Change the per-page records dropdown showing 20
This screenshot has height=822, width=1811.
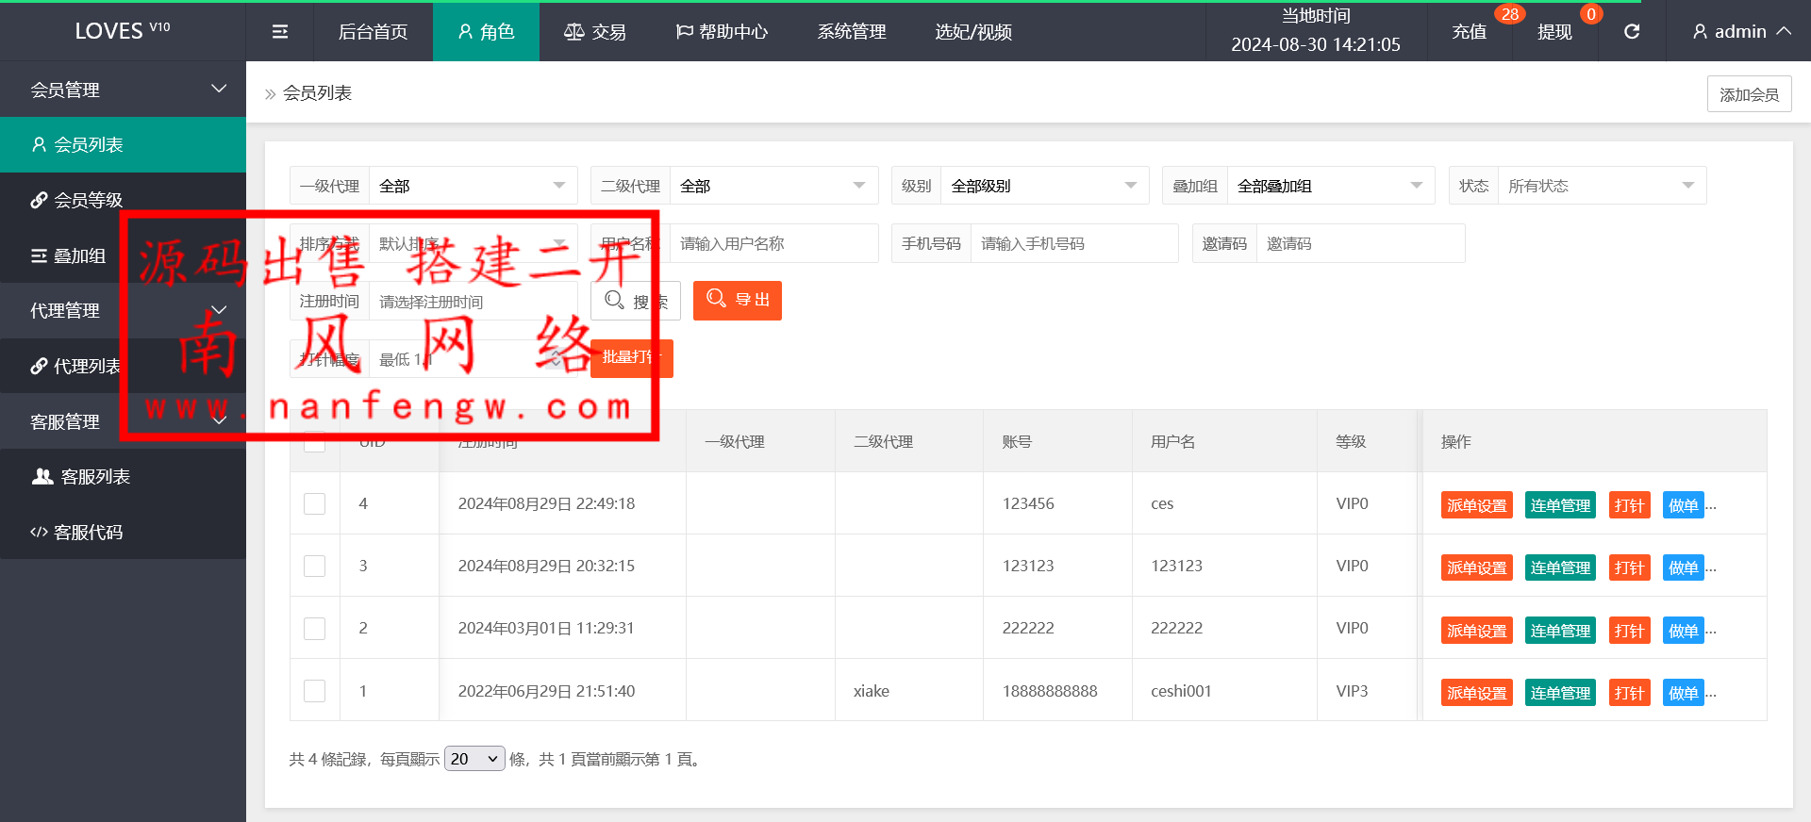474,759
